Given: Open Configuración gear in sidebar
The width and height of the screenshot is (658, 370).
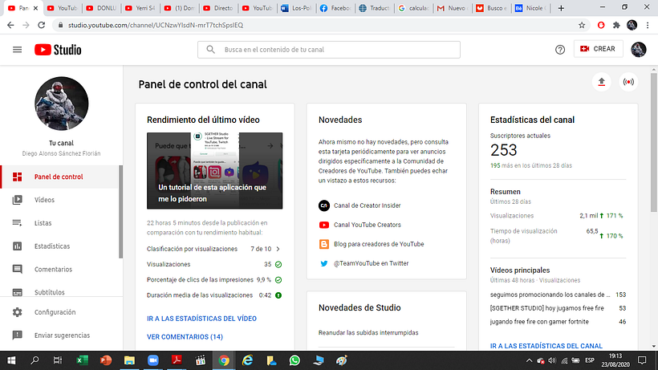Looking at the screenshot, I should coord(17,312).
